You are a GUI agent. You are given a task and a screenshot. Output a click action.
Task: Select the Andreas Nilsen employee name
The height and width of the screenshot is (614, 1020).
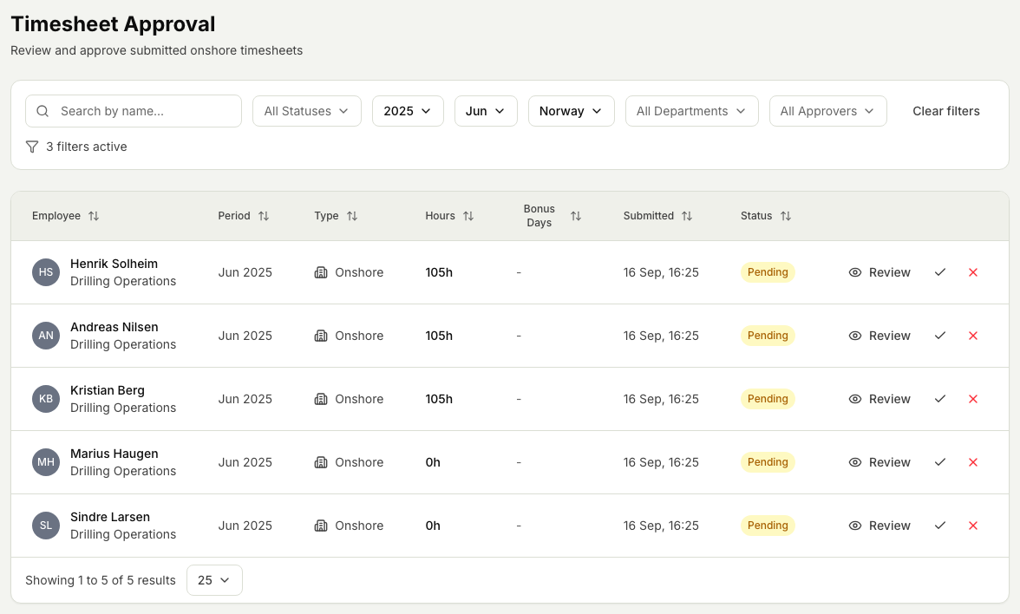[x=114, y=327]
